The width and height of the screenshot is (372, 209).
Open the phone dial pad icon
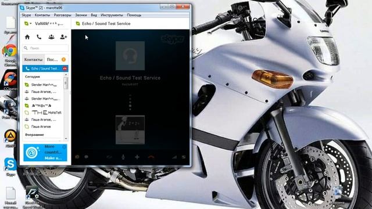point(39,37)
